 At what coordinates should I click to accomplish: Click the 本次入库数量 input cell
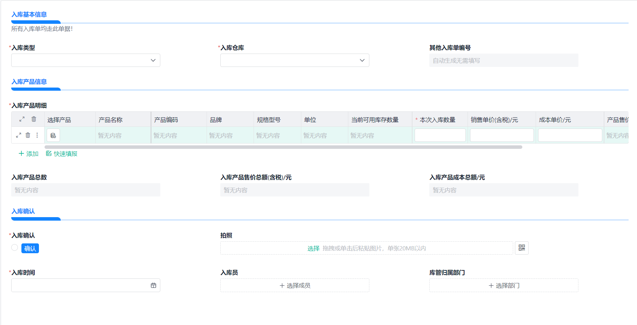[x=440, y=135]
